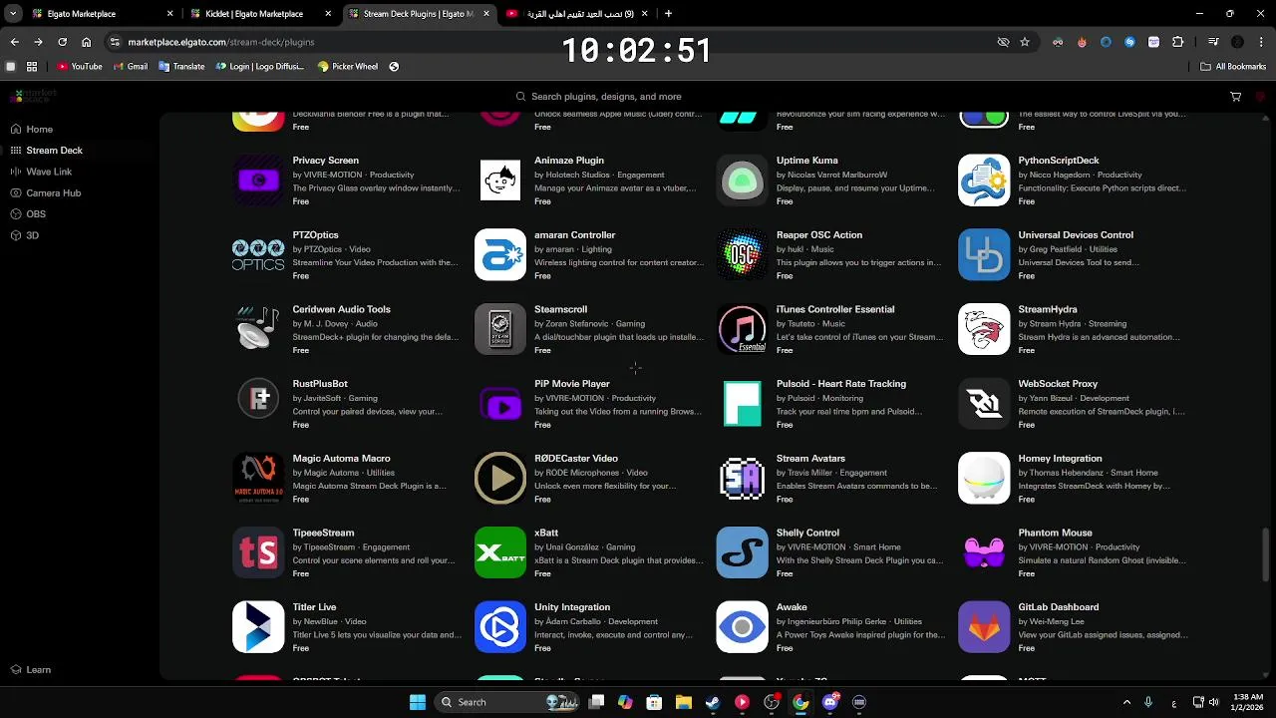Open the TipeeeStream plugin icon
The height and width of the screenshot is (718, 1276).
(258, 552)
